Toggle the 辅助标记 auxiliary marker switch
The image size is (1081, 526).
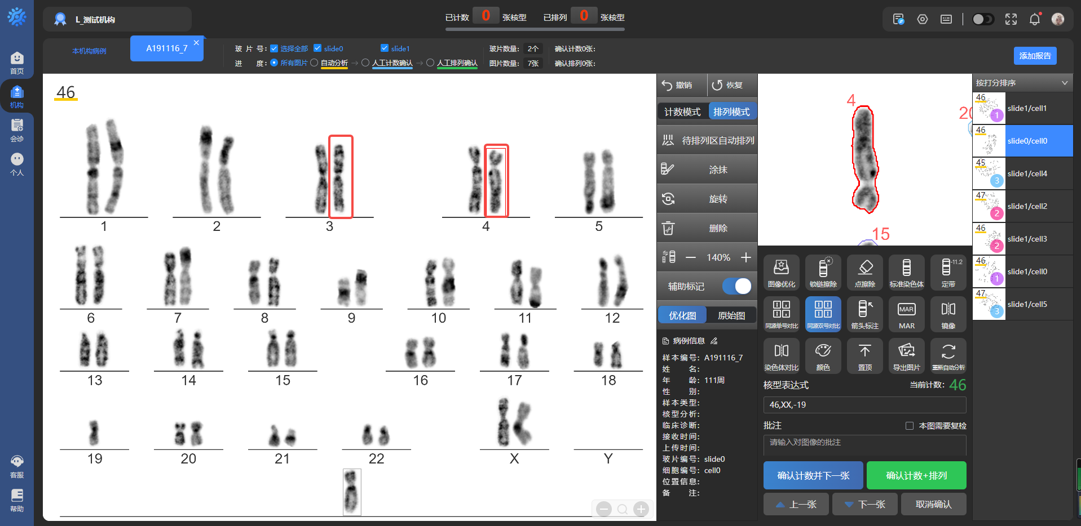(737, 286)
